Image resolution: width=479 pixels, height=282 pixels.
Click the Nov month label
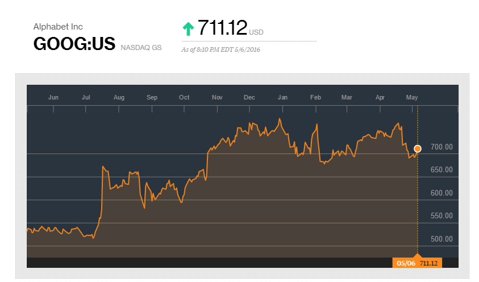click(x=217, y=97)
